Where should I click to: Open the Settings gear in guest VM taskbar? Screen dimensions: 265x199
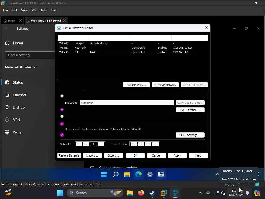point(150,174)
